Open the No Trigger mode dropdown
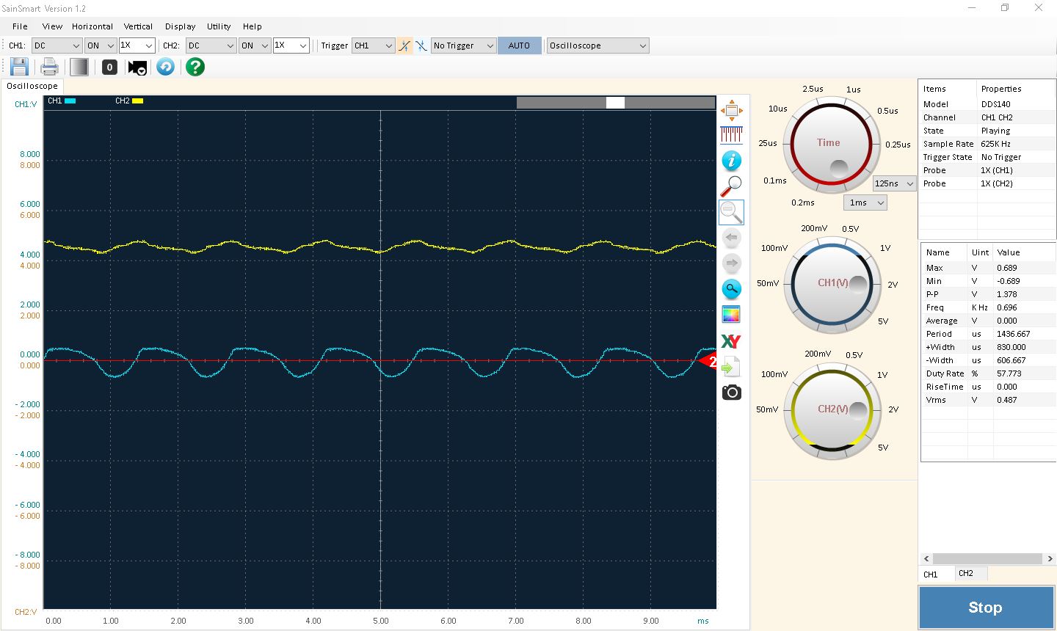 (x=463, y=45)
